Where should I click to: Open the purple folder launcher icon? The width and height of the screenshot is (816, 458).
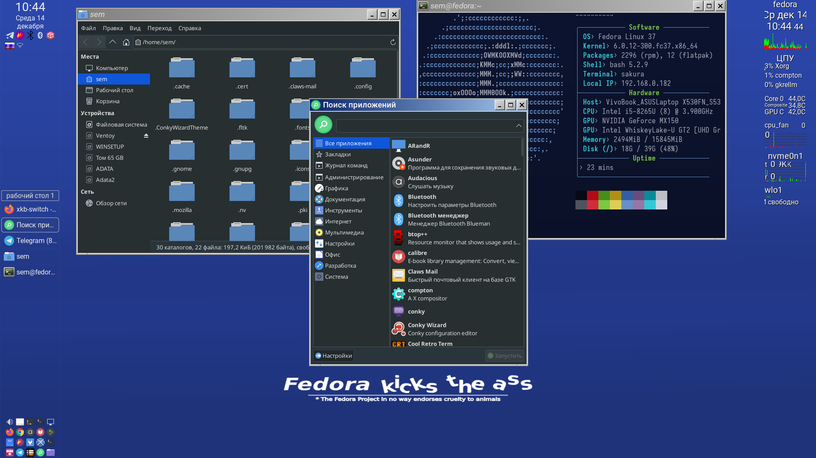51,452
